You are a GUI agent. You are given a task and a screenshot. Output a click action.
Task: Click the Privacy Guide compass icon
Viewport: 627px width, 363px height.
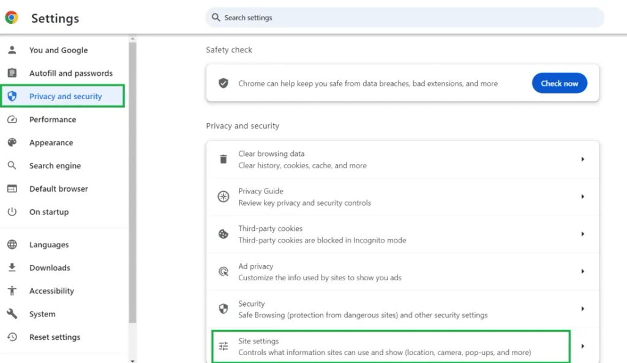click(223, 196)
